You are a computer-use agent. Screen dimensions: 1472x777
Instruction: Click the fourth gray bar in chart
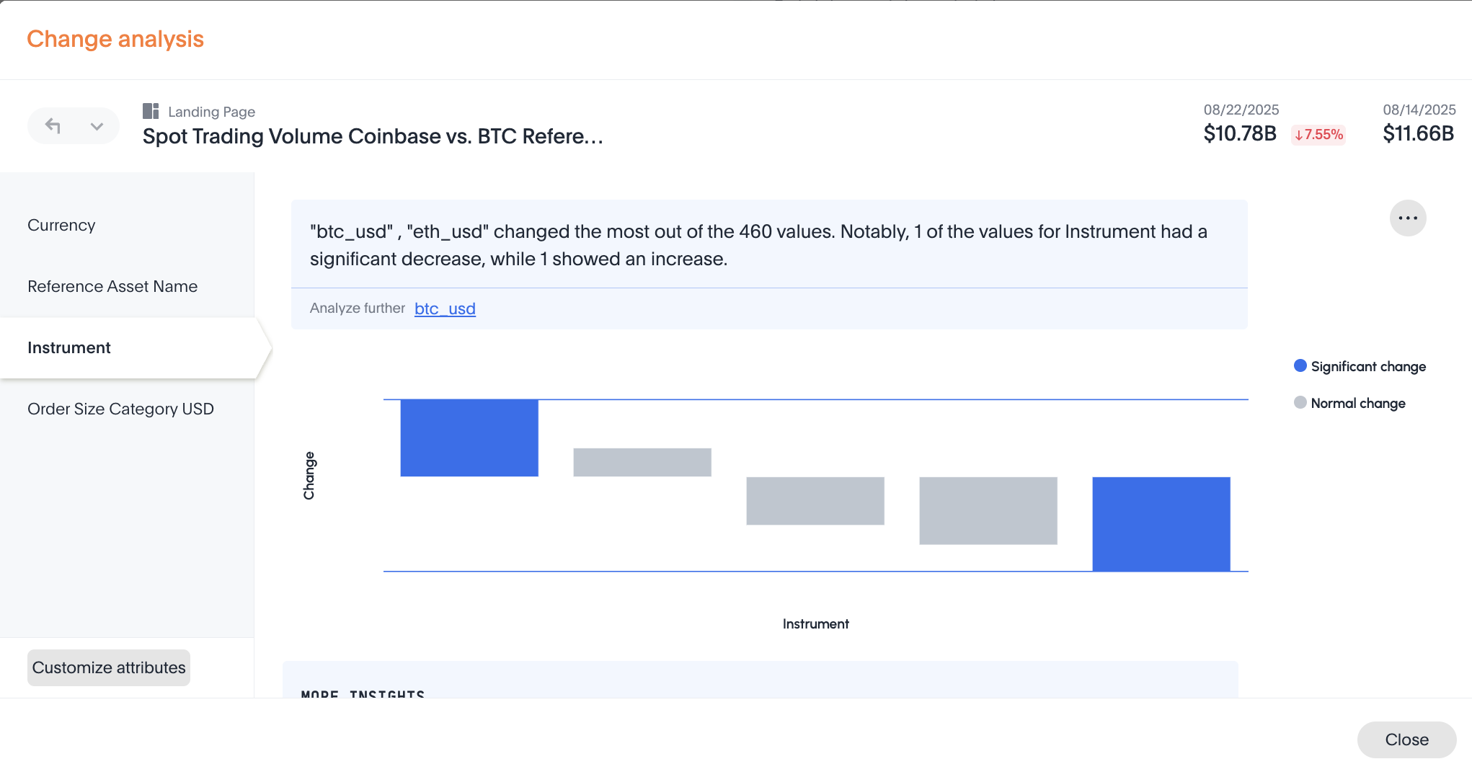(x=988, y=510)
